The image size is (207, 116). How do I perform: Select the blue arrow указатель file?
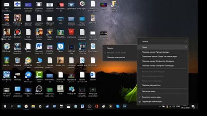coord(17,5)
